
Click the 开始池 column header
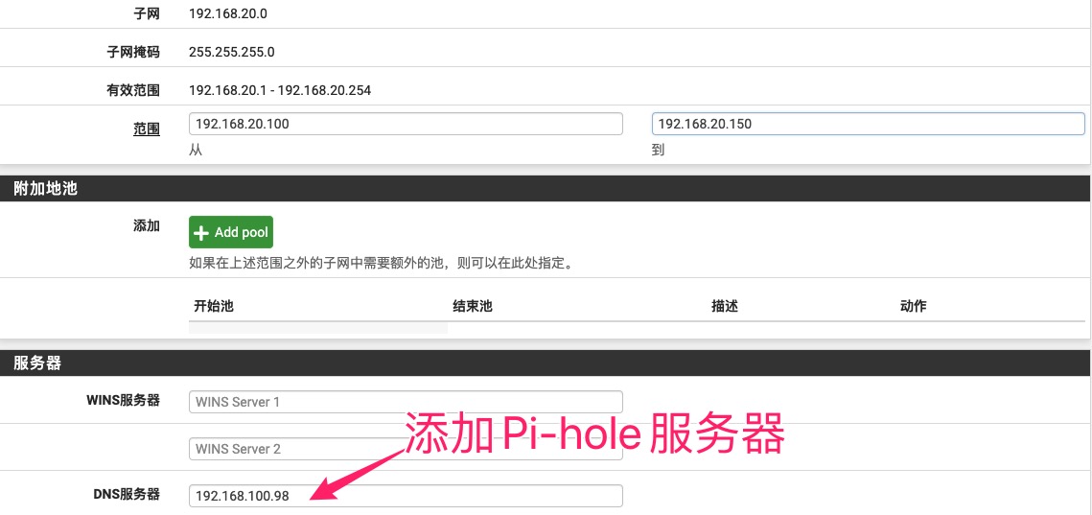point(214,306)
